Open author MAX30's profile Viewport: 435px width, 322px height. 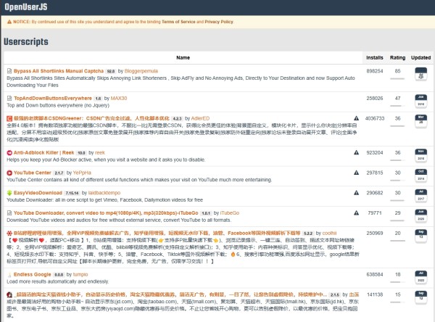[119, 98]
